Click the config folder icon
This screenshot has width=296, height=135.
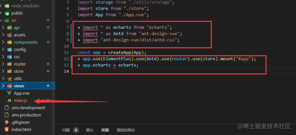9,50
